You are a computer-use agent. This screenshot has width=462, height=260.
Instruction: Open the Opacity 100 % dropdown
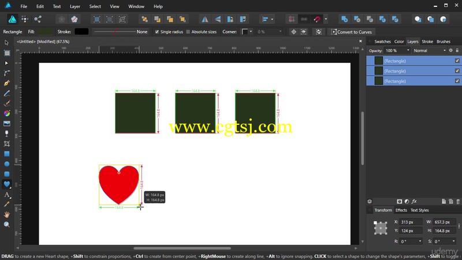(x=408, y=50)
